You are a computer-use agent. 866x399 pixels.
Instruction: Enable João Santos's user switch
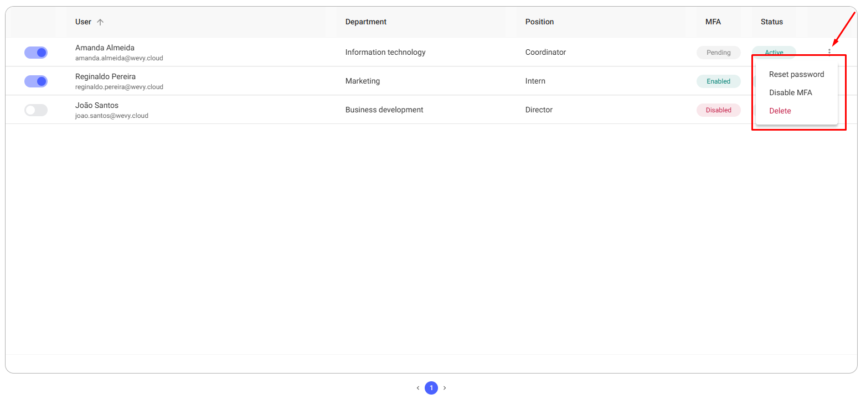click(36, 110)
